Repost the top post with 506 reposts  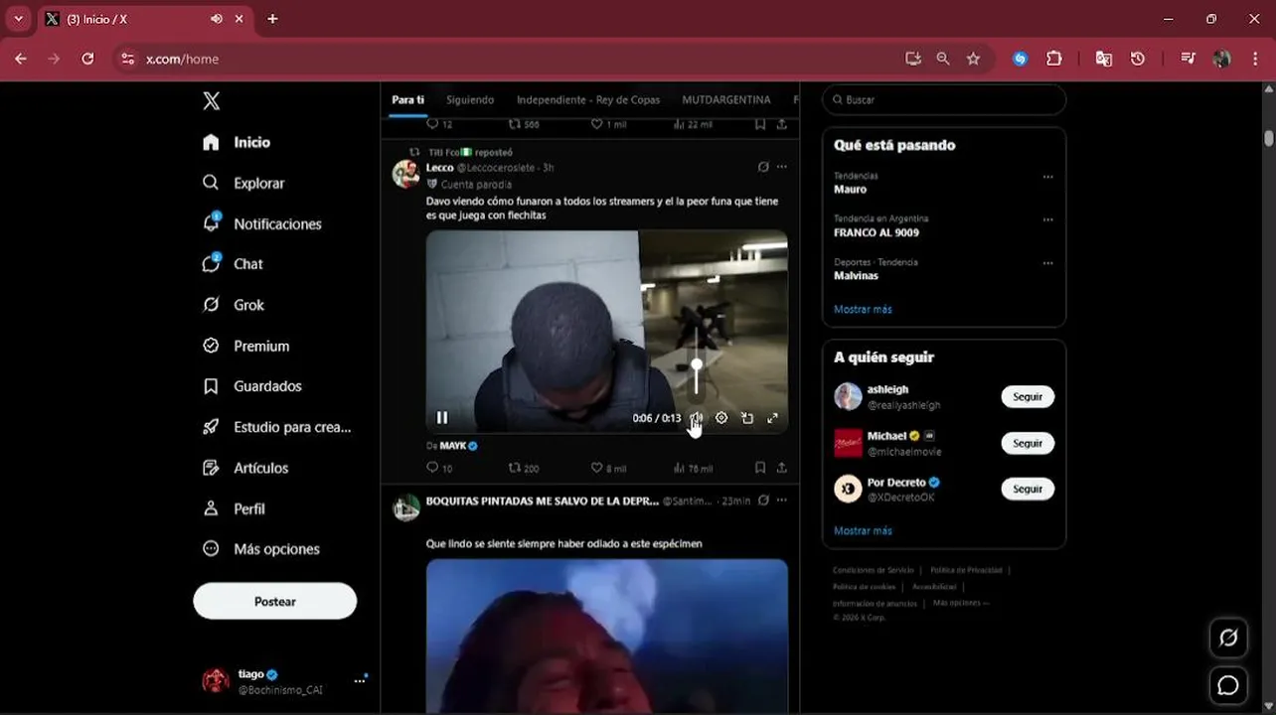pos(515,124)
